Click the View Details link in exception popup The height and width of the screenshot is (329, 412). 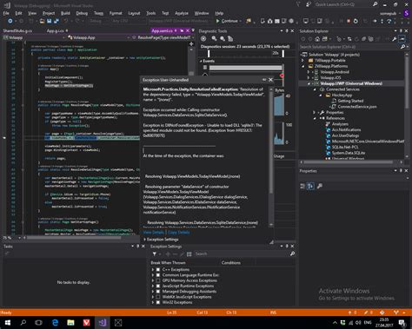[x=154, y=233]
